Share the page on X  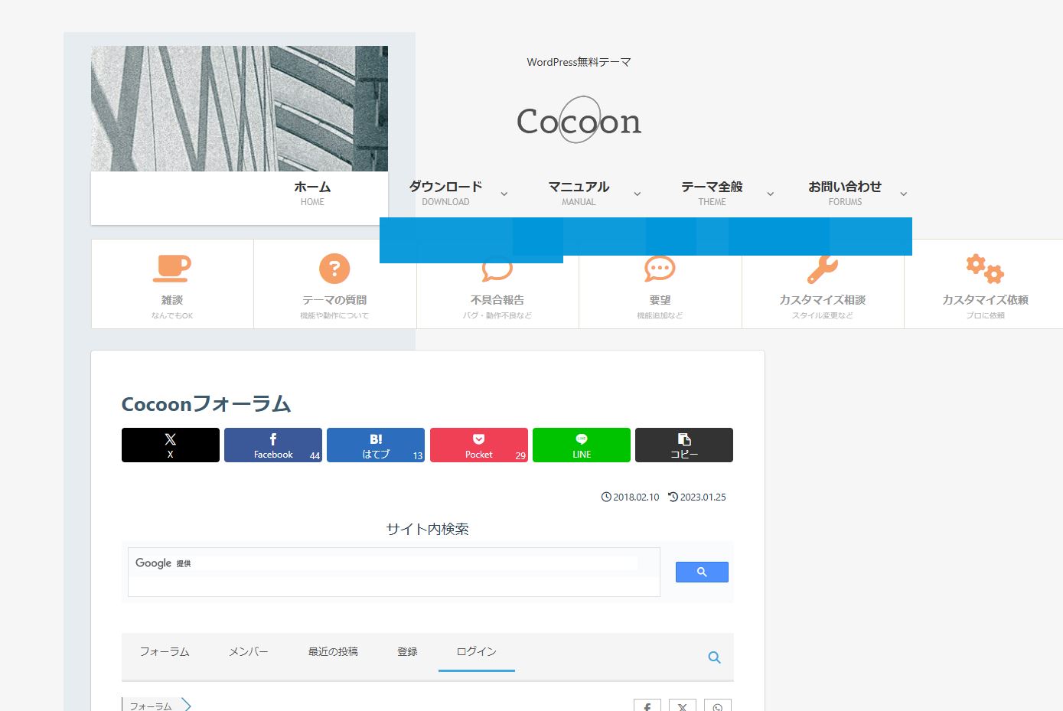point(171,445)
